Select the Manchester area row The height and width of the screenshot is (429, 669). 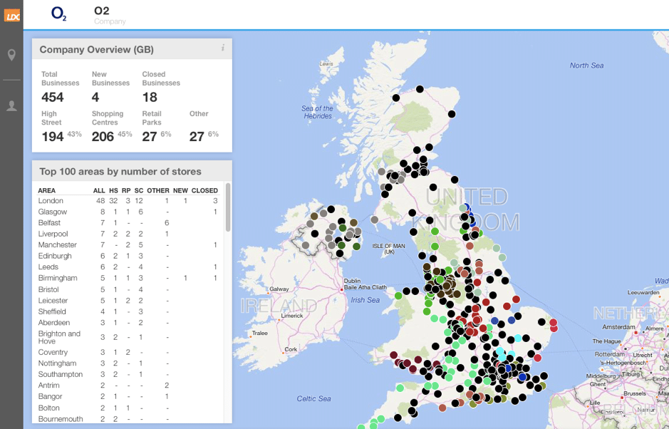(128, 245)
